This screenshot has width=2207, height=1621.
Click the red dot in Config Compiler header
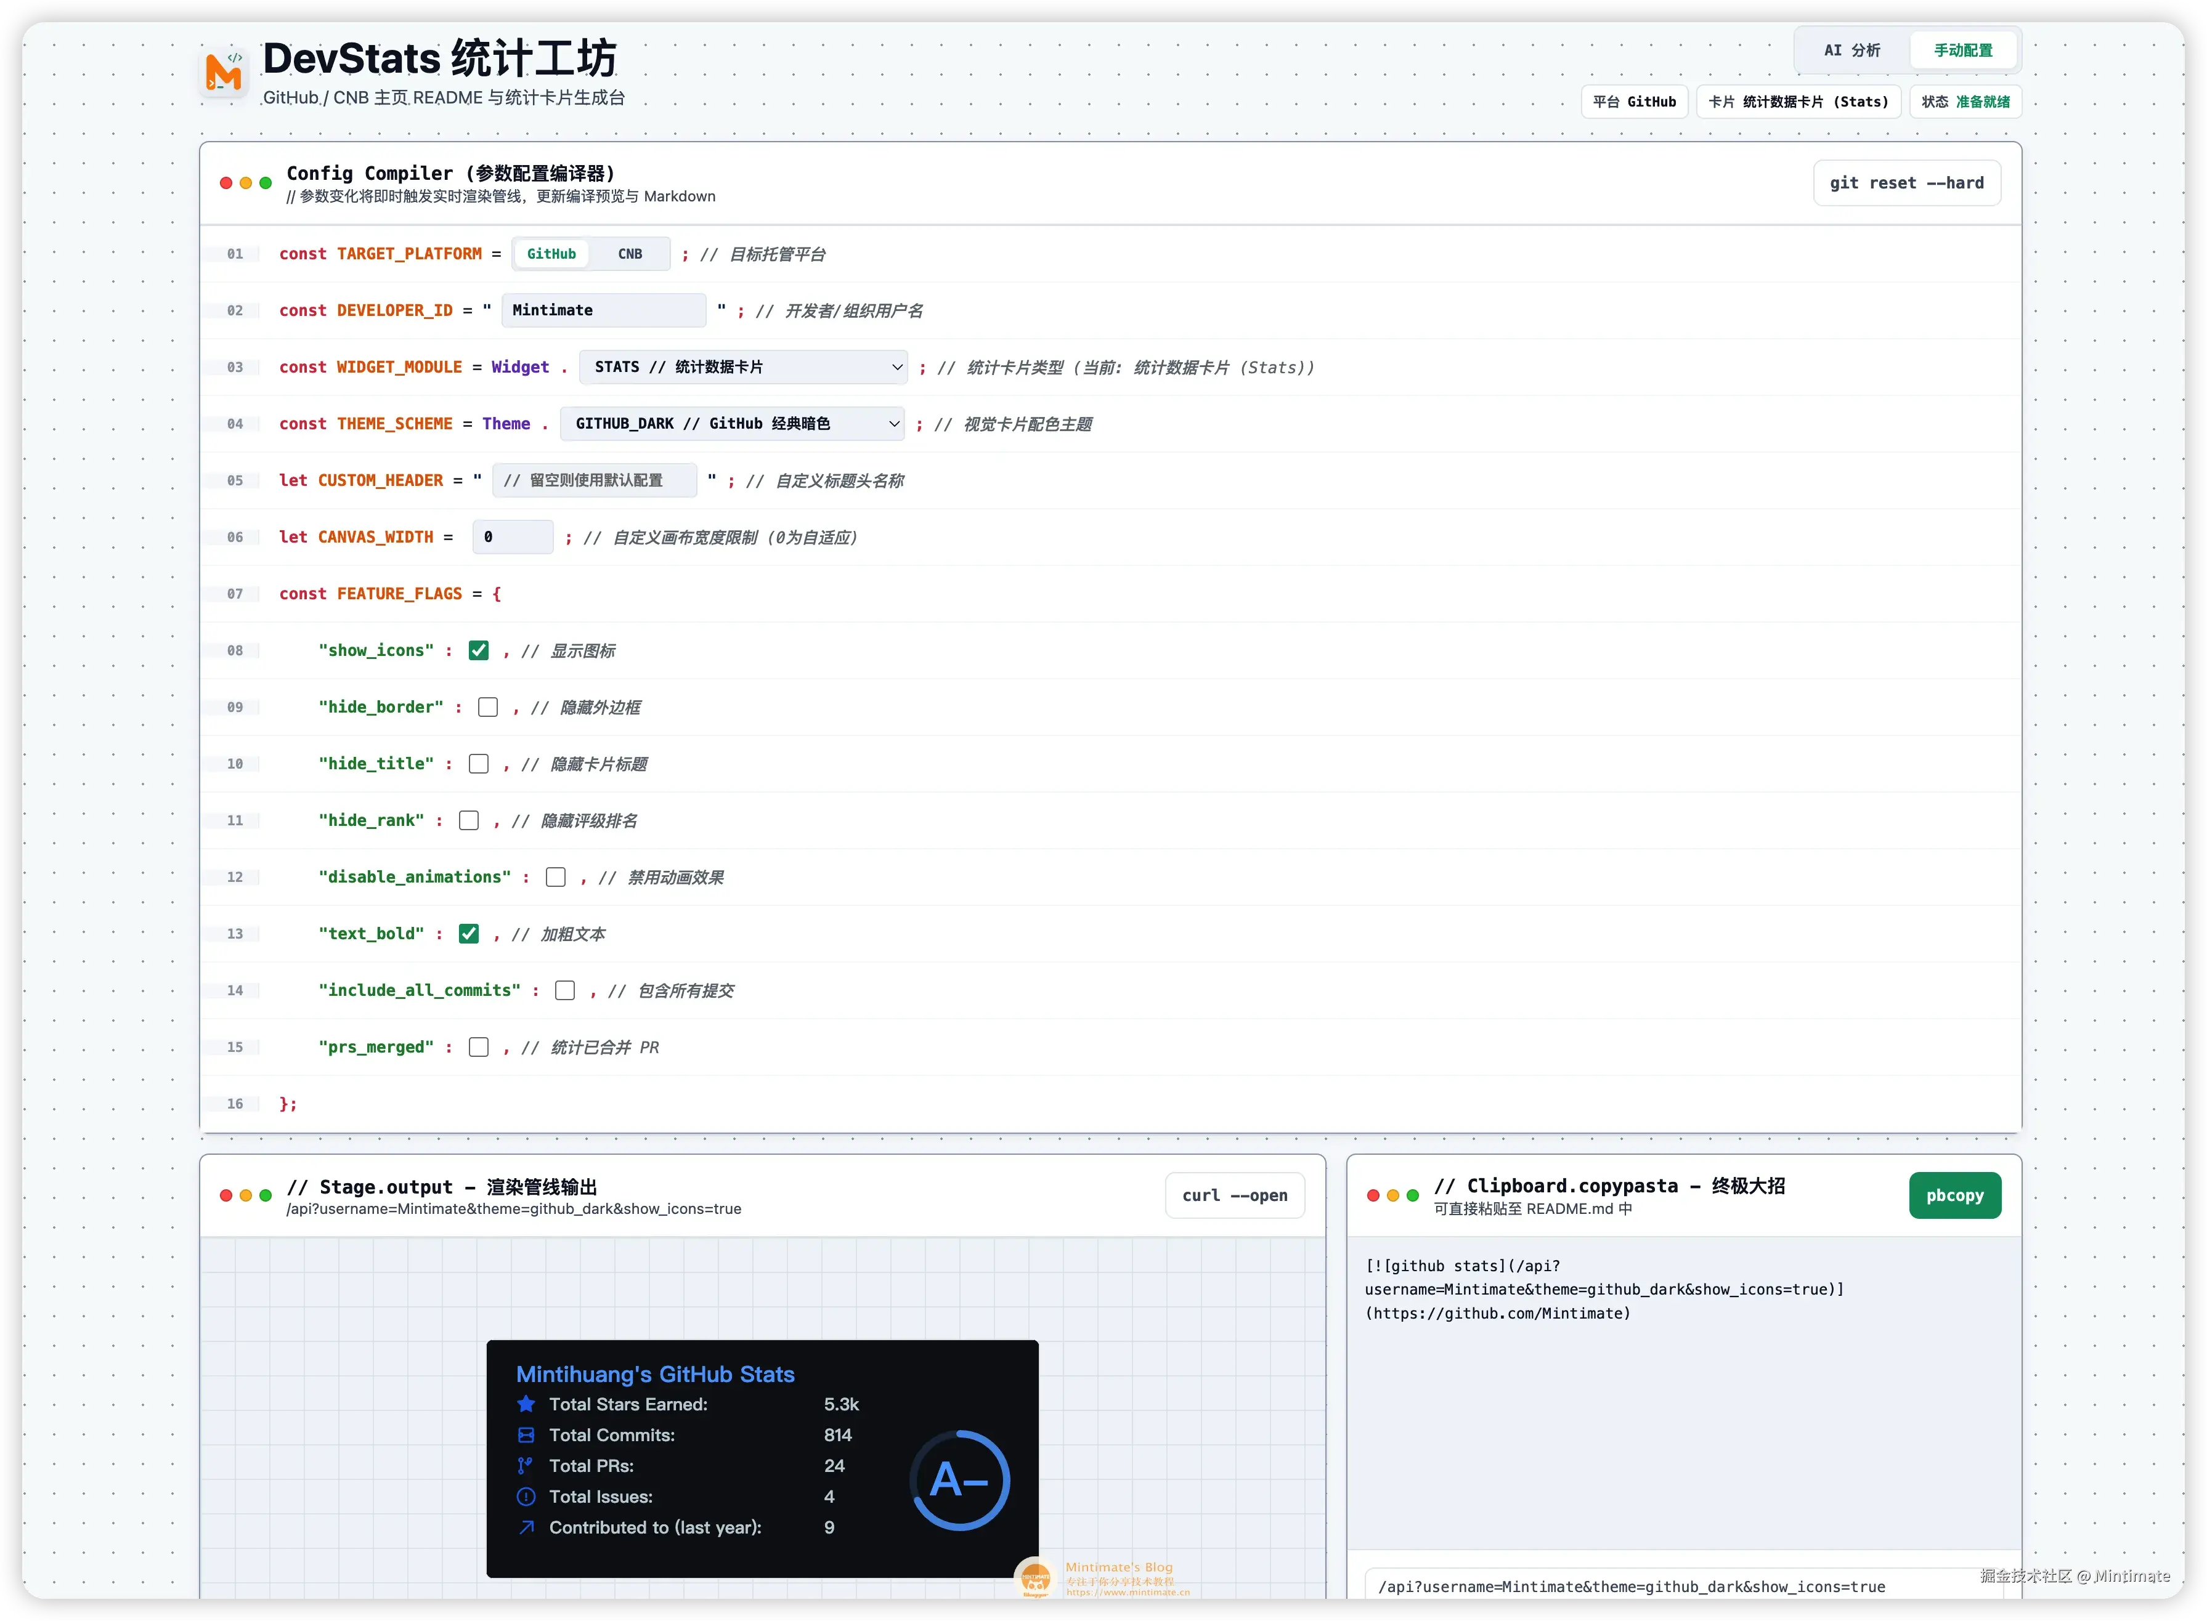click(x=226, y=182)
